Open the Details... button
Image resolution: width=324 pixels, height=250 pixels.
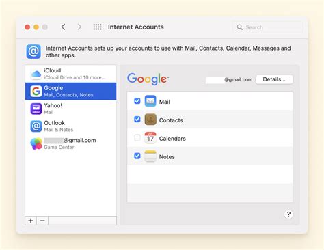(x=274, y=79)
